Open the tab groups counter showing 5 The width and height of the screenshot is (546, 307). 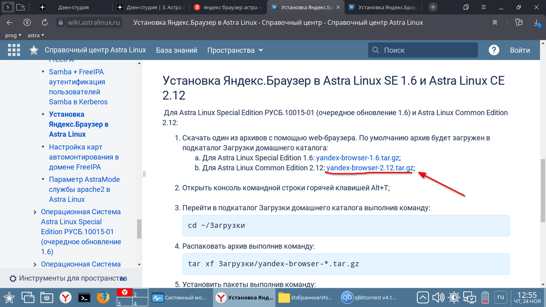point(8,7)
